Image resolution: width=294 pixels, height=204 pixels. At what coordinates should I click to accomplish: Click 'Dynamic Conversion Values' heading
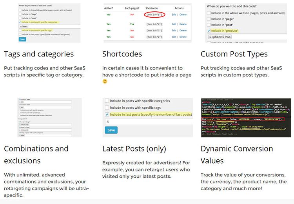point(237,155)
